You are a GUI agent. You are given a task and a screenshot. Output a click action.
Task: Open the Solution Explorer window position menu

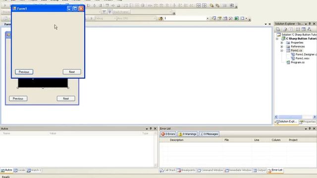[x=306, y=24]
